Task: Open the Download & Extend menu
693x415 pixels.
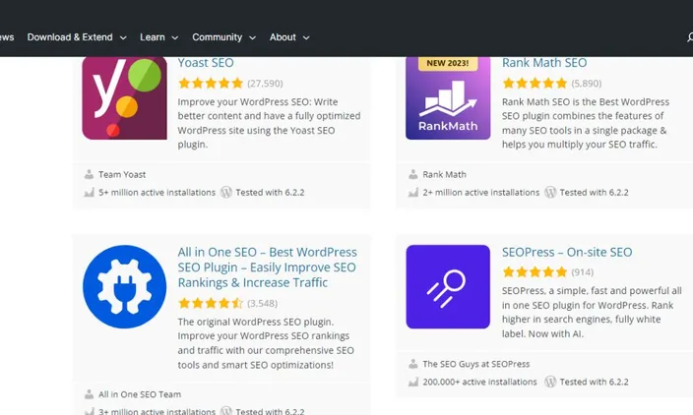Action: pos(70,37)
